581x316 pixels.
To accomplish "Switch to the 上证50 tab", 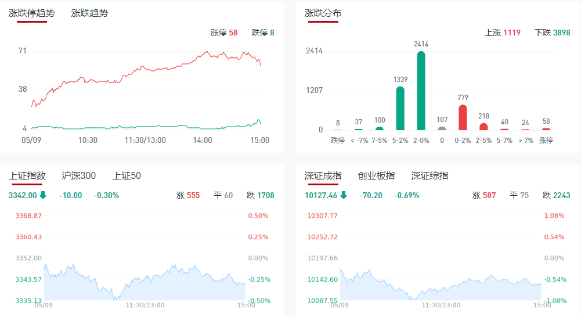I will (127, 175).
